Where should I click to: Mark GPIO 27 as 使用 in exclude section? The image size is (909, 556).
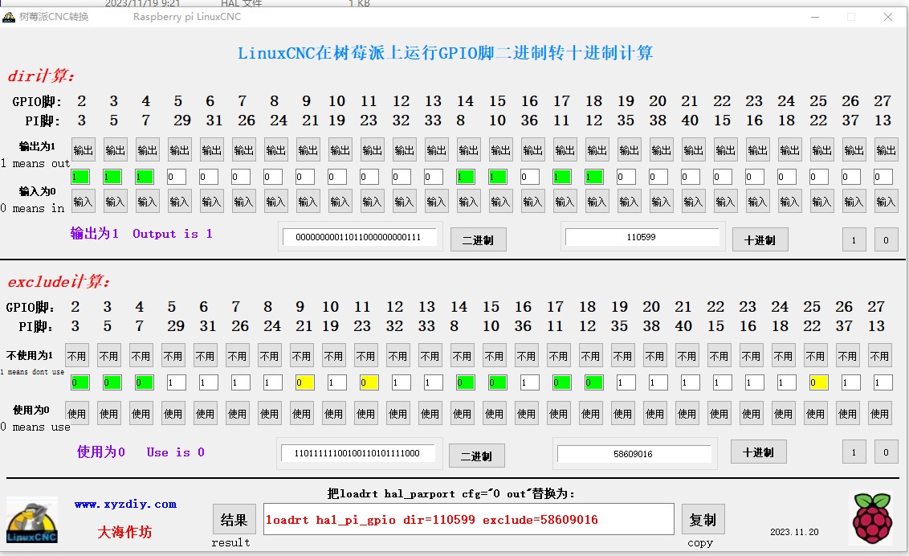tap(879, 413)
